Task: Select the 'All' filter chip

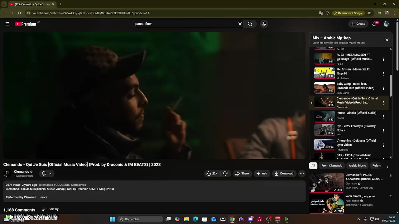Action: 313,166
